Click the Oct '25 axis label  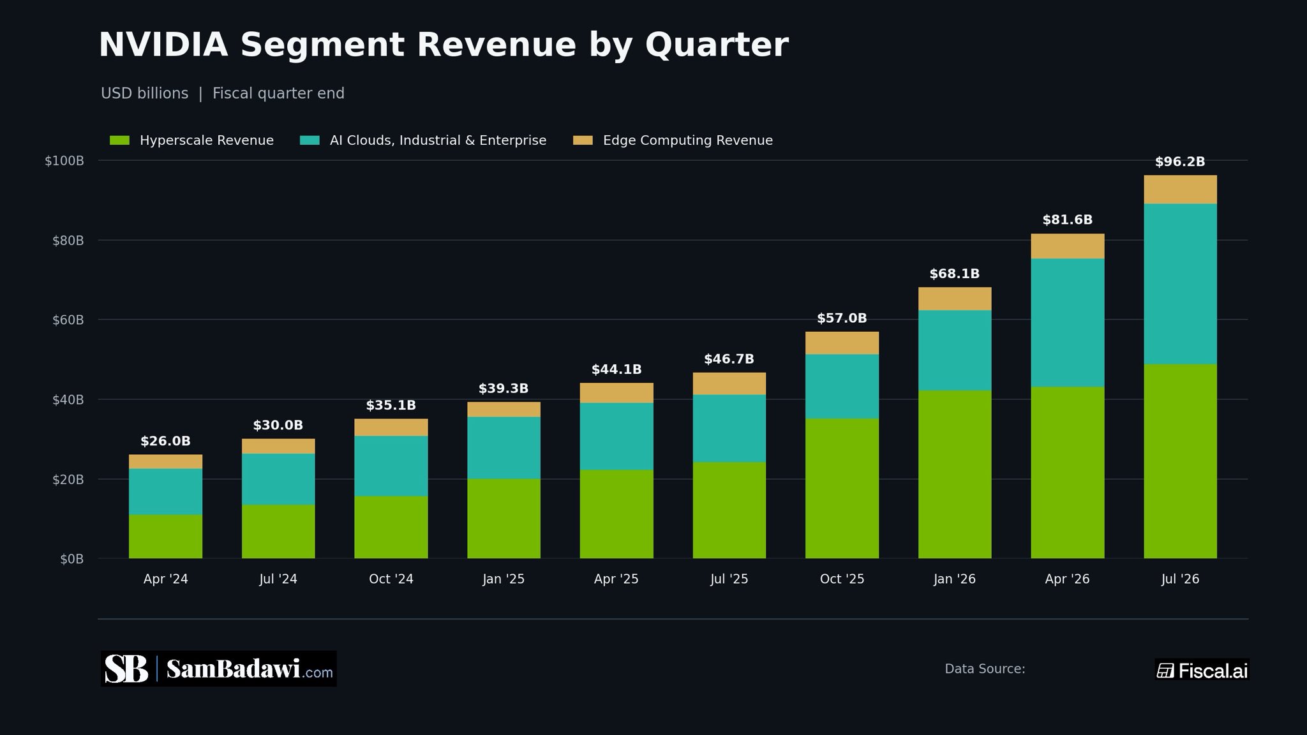(842, 579)
